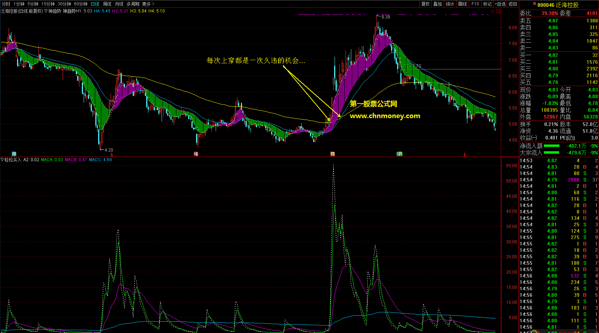This screenshot has height=333, width=599.
Task: Click the 返回 back button
Action: pos(513,4)
